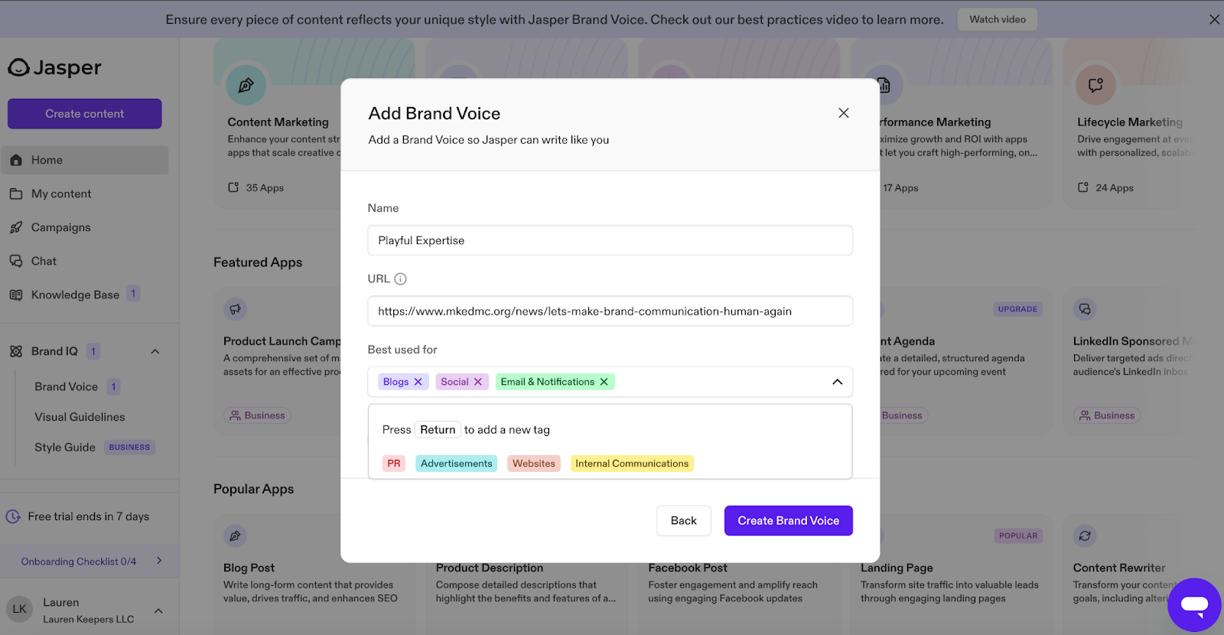Expand the Lauren account menu
1224x635 pixels.
(158, 611)
